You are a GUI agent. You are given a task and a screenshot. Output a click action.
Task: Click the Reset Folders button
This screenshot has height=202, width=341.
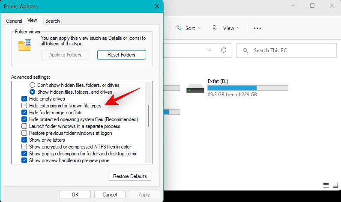[121, 55]
